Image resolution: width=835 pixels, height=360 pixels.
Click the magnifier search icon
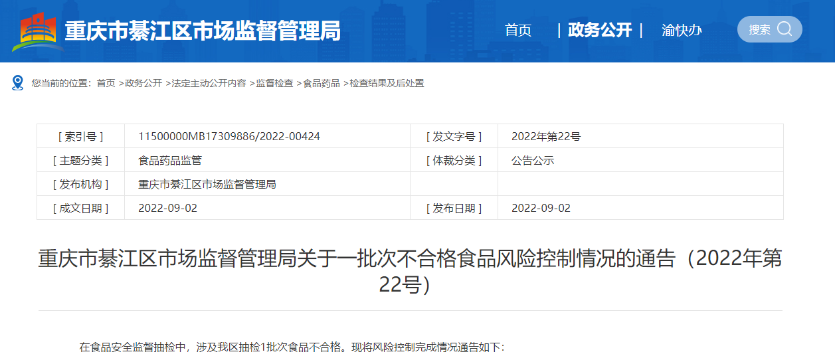click(785, 29)
